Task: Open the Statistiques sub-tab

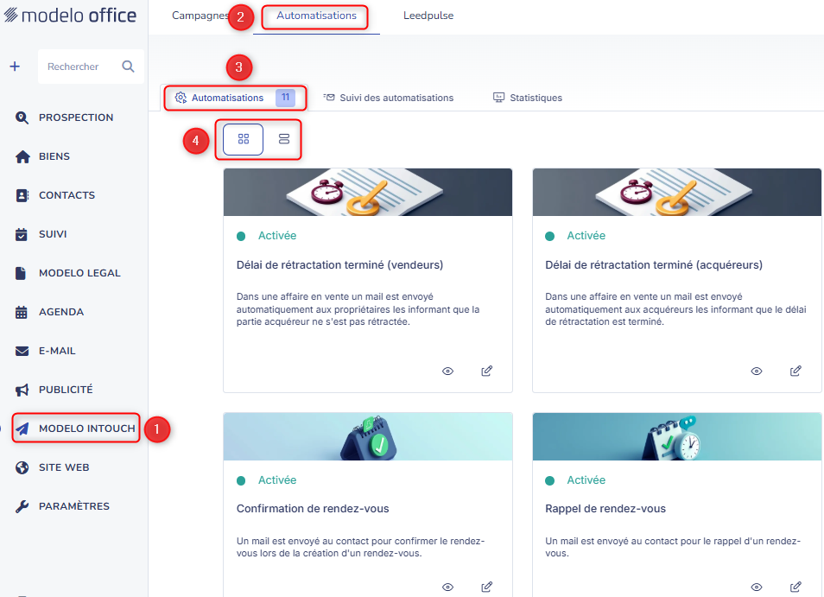Action: click(528, 98)
